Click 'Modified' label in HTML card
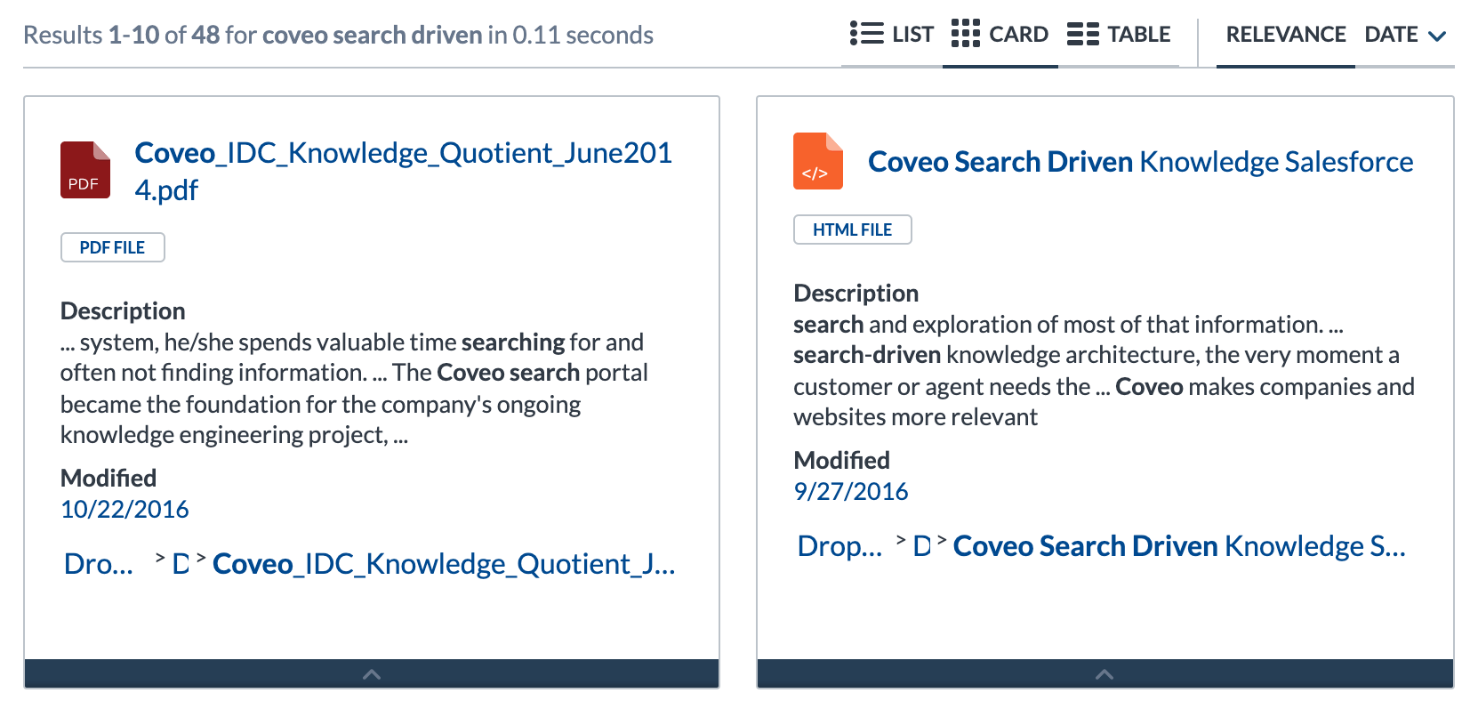 (841, 460)
